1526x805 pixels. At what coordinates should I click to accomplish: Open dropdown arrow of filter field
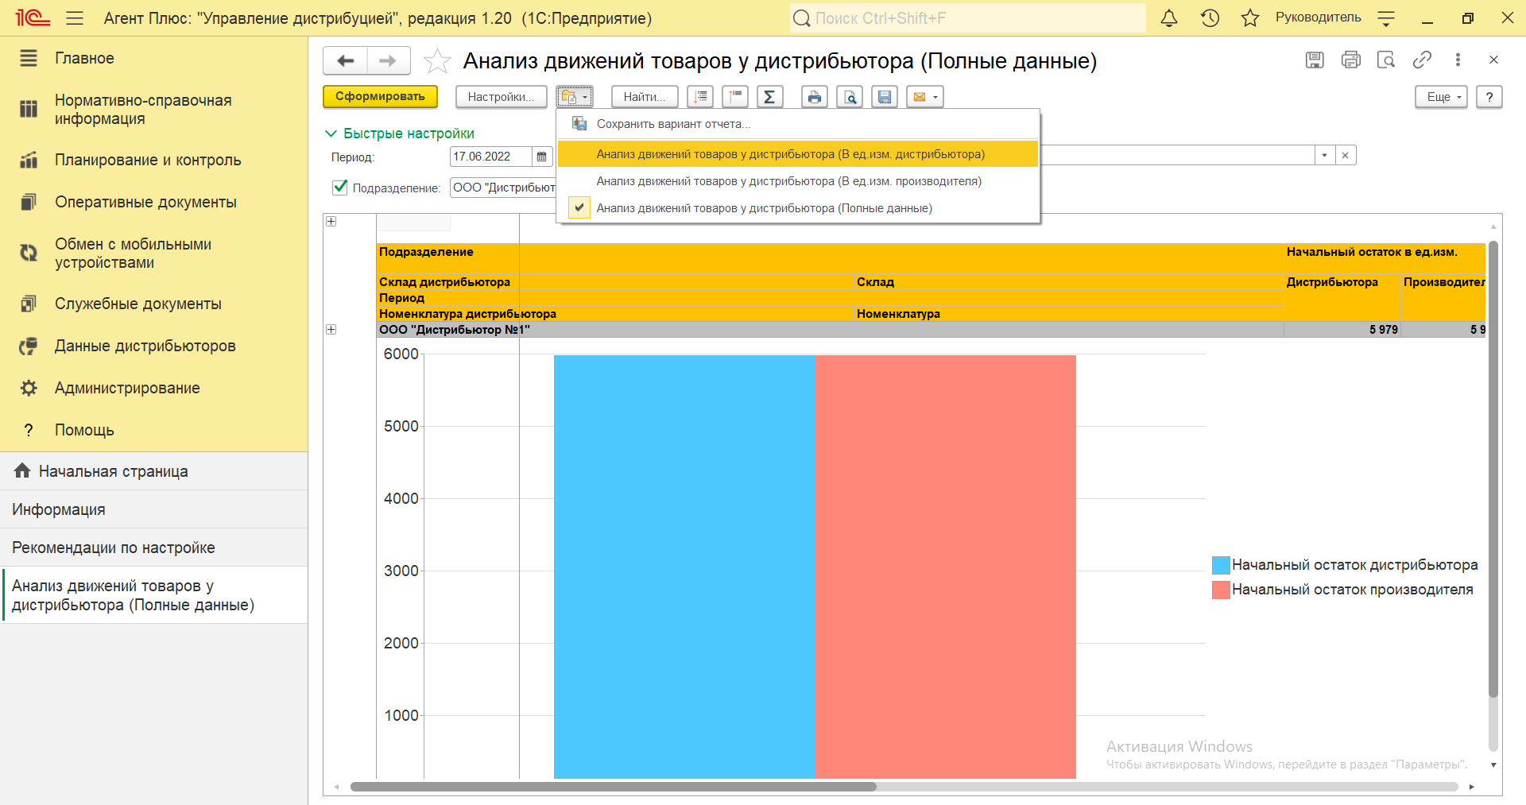coord(1324,156)
